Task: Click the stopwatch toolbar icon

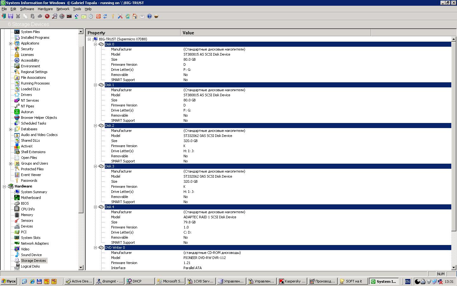Action: 91,16
